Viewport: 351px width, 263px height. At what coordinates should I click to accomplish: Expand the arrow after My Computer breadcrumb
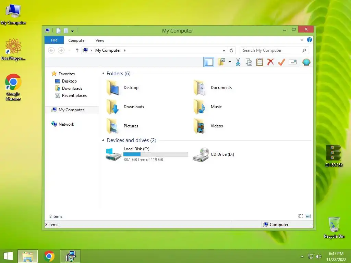(x=125, y=50)
